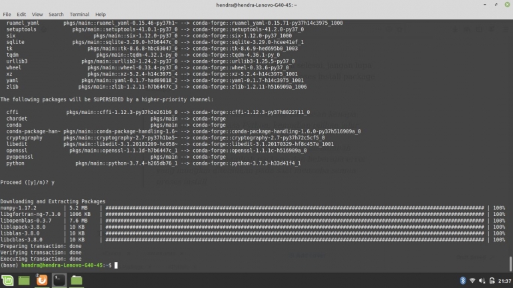Viewport: 513px width, 288px height.
Task: Click the cffi package row name
Action: point(12,112)
